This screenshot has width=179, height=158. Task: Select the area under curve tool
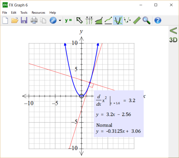click(99, 20)
